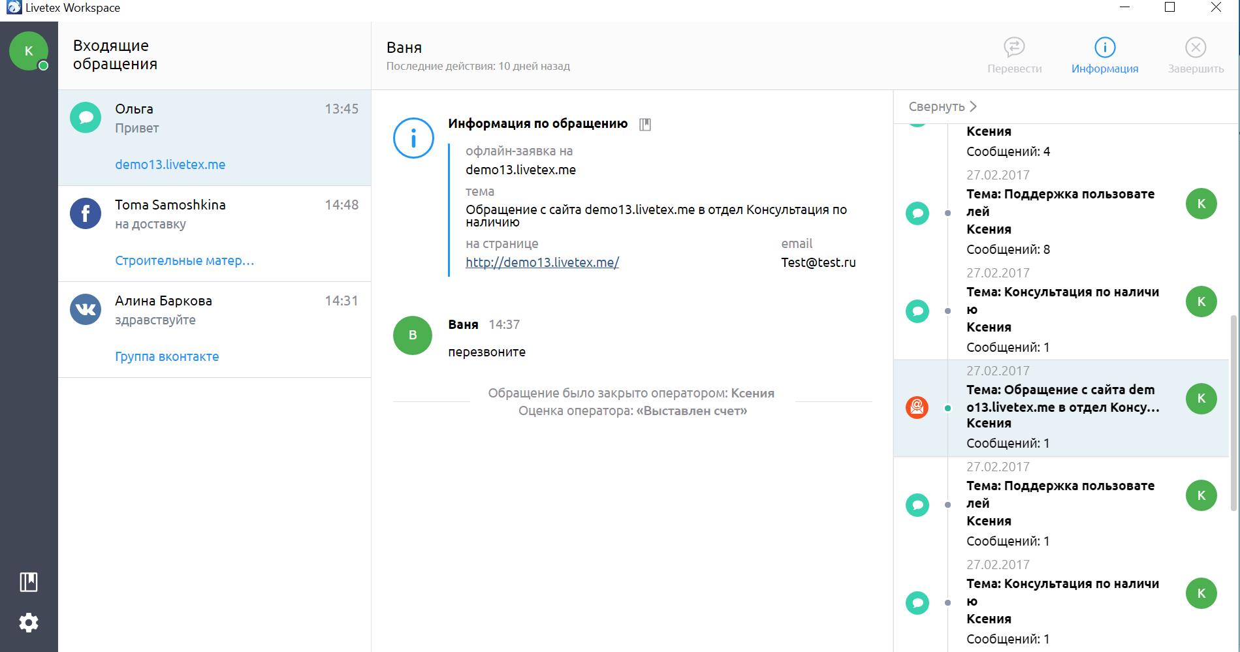
Task: Click the Входящие обращения header
Action: tap(115, 55)
